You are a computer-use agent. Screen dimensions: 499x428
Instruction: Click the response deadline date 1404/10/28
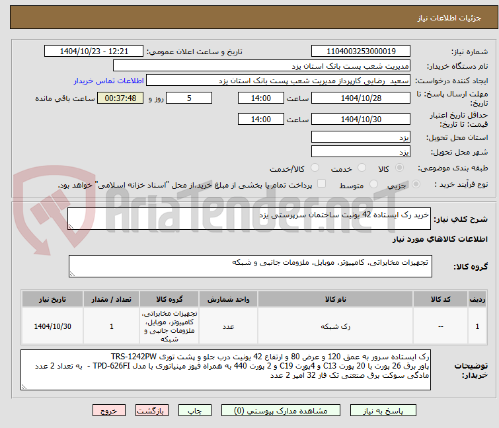361,98
